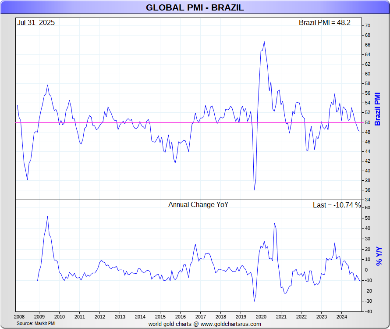This screenshot has height=329, width=390.
Task: Click the 0 tick on Y/Y axis
Action: 366,270
